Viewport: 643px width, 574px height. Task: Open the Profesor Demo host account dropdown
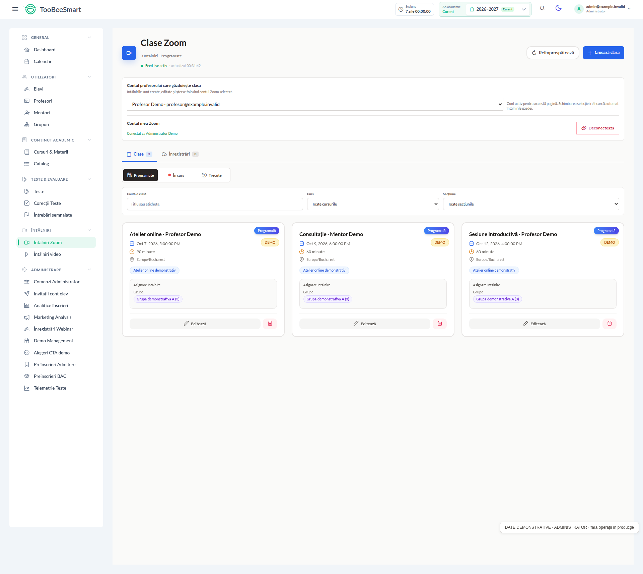(x=315, y=104)
